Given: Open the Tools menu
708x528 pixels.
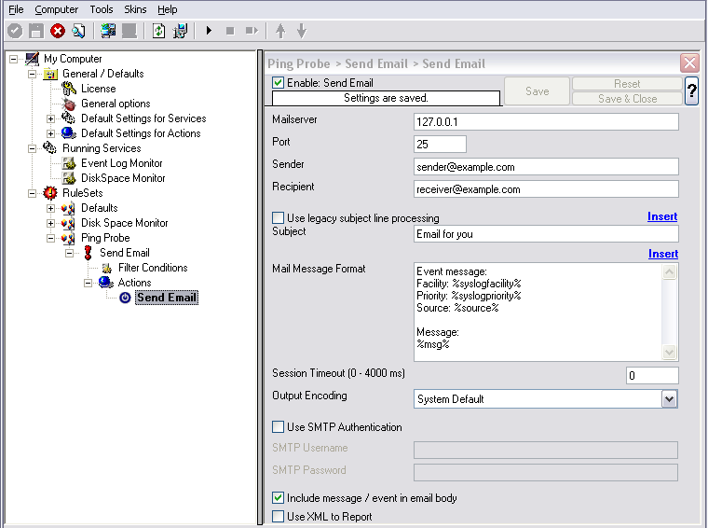Looking at the screenshot, I should [x=102, y=9].
